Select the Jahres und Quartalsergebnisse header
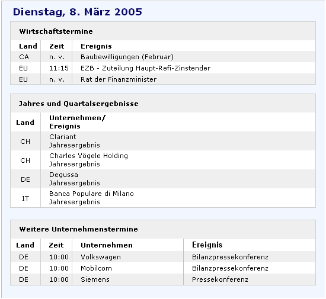326x299 pixels. coord(79,104)
